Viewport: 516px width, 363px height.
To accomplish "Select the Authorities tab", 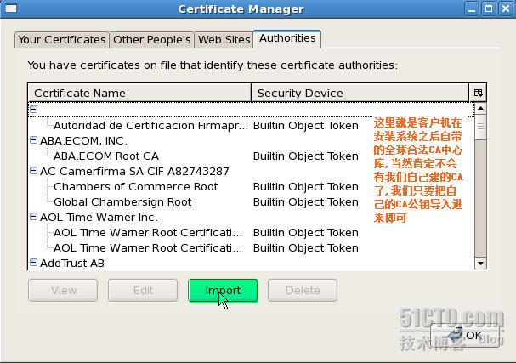I will (x=287, y=38).
